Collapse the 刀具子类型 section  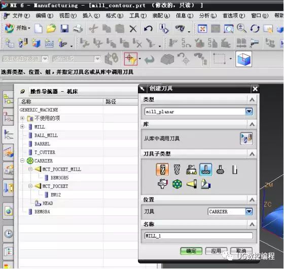[x=252, y=154]
